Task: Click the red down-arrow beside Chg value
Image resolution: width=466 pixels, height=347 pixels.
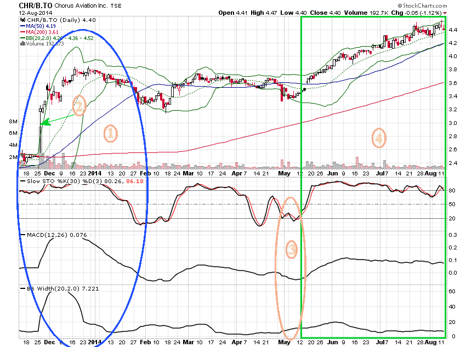Action: point(445,13)
